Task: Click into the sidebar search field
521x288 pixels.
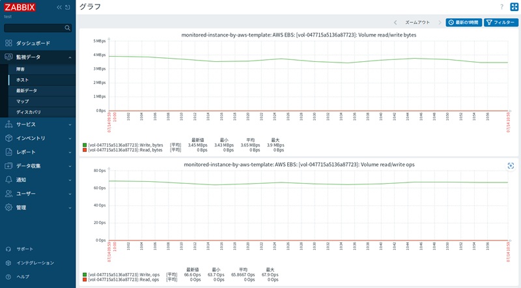Action: pyautogui.click(x=35, y=28)
